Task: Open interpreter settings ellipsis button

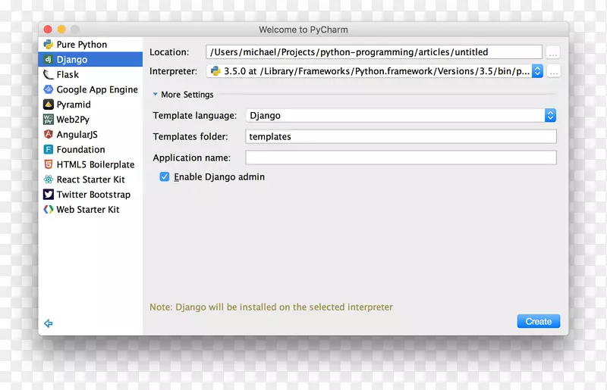Action: click(553, 71)
